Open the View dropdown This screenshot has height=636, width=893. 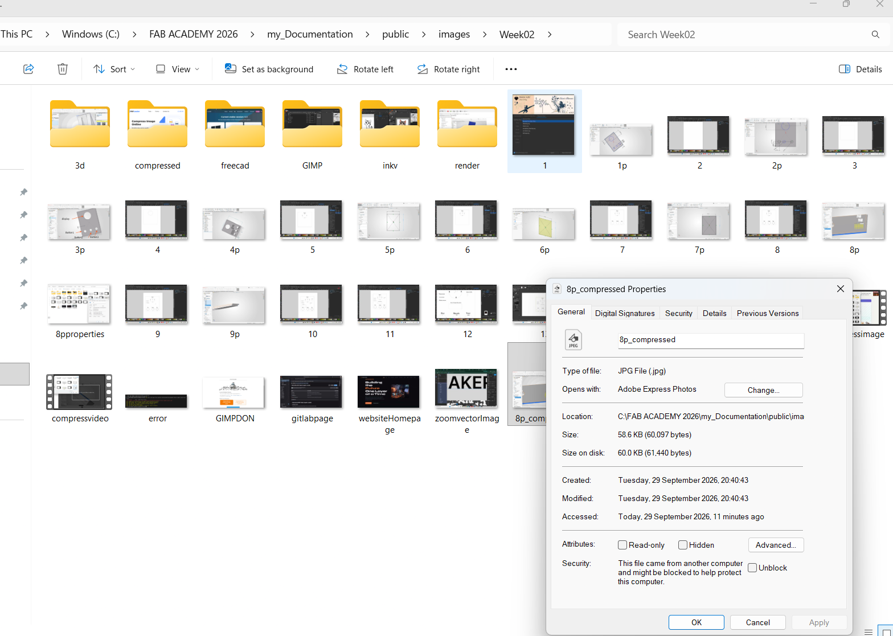(178, 69)
